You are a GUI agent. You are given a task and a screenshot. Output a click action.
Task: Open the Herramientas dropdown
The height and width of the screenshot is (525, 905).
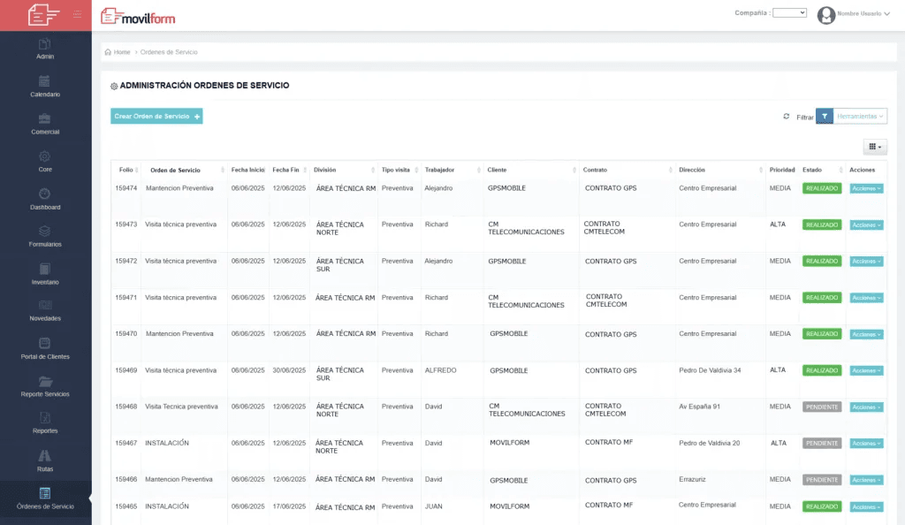860,116
